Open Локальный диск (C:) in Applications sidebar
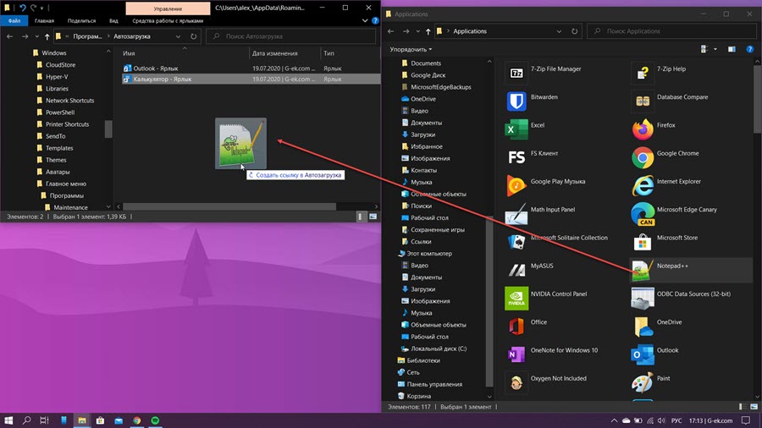The width and height of the screenshot is (762, 428). point(433,348)
